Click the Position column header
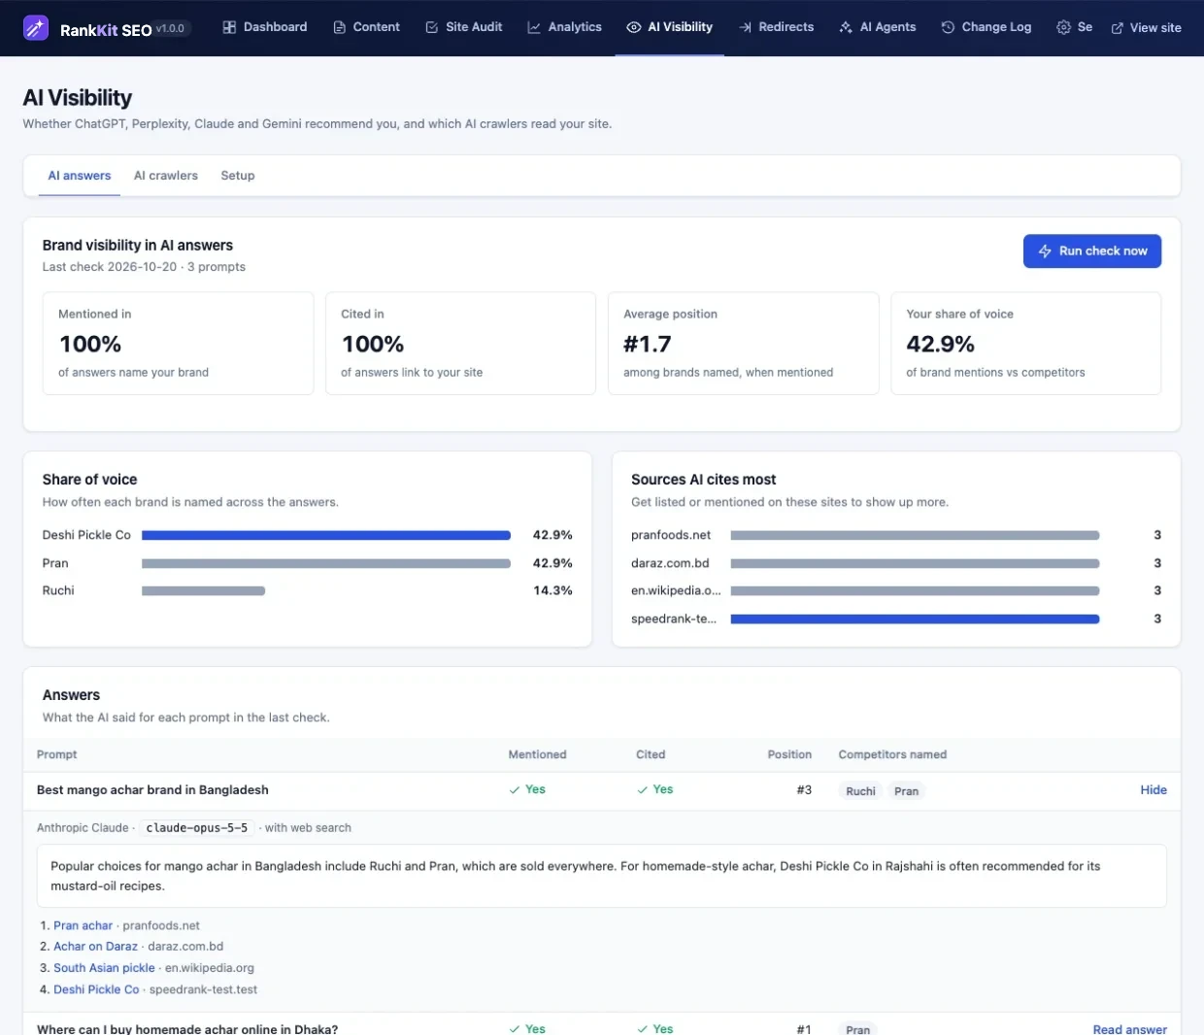Viewport: 1204px width, 1035px height. (789, 754)
